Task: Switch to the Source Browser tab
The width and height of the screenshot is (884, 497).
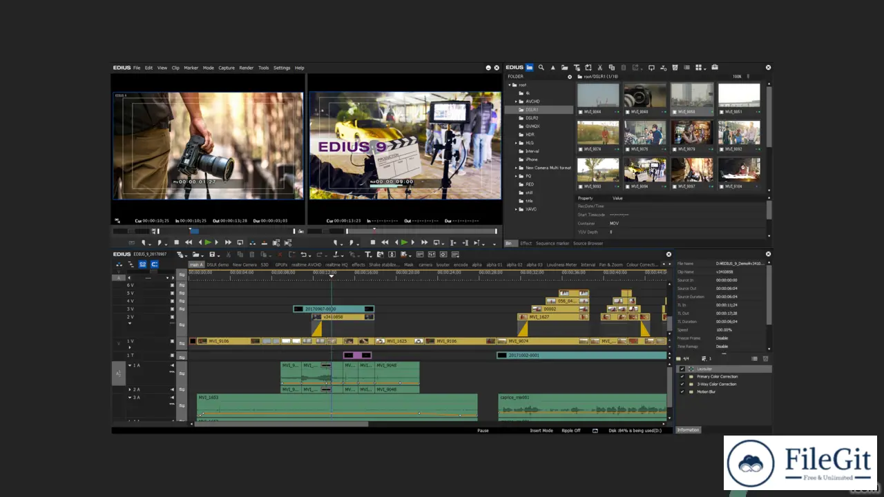Action: pos(588,243)
